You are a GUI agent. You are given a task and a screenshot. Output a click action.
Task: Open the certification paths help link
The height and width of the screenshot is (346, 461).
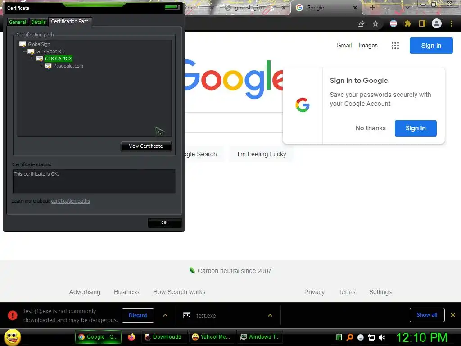71,201
